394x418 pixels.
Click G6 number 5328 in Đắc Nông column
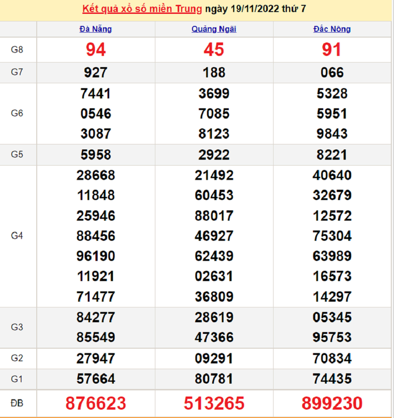(x=332, y=94)
